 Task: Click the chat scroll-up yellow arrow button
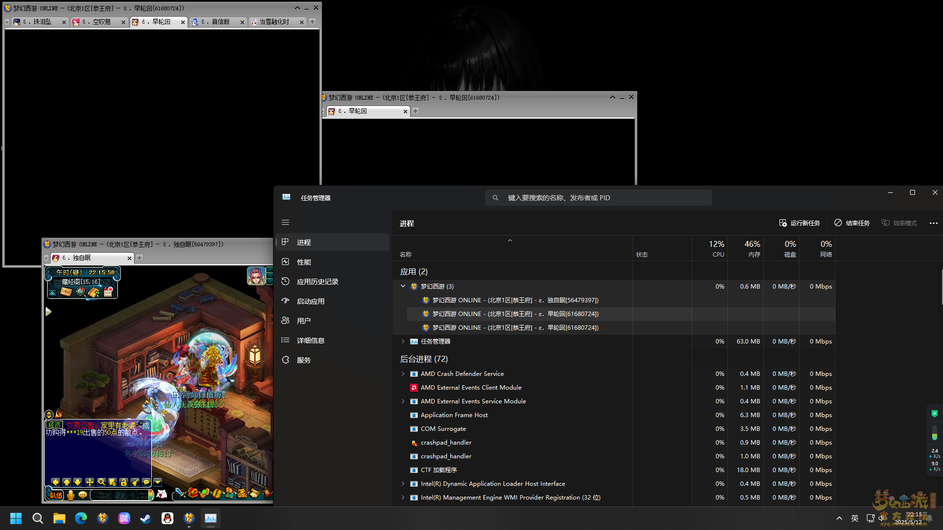(x=67, y=482)
